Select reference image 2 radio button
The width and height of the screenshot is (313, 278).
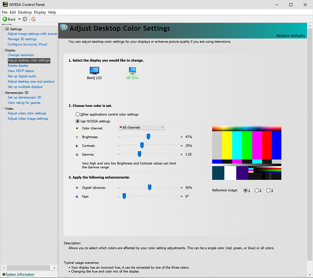point(257,190)
